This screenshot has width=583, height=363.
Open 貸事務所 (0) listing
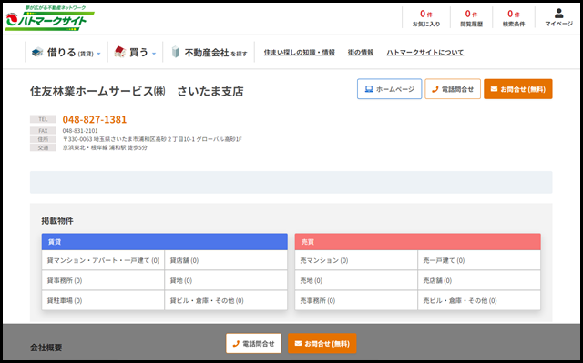click(103, 280)
